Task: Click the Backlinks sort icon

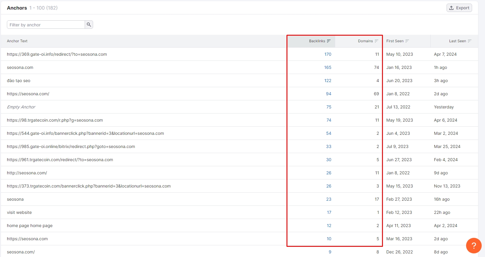Action: pos(329,41)
